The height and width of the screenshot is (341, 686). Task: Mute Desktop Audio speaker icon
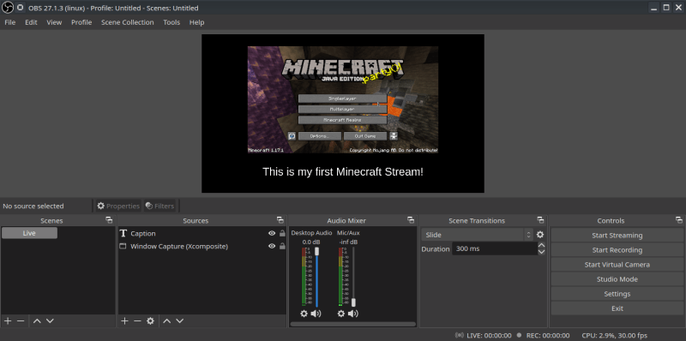click(316, 314)
